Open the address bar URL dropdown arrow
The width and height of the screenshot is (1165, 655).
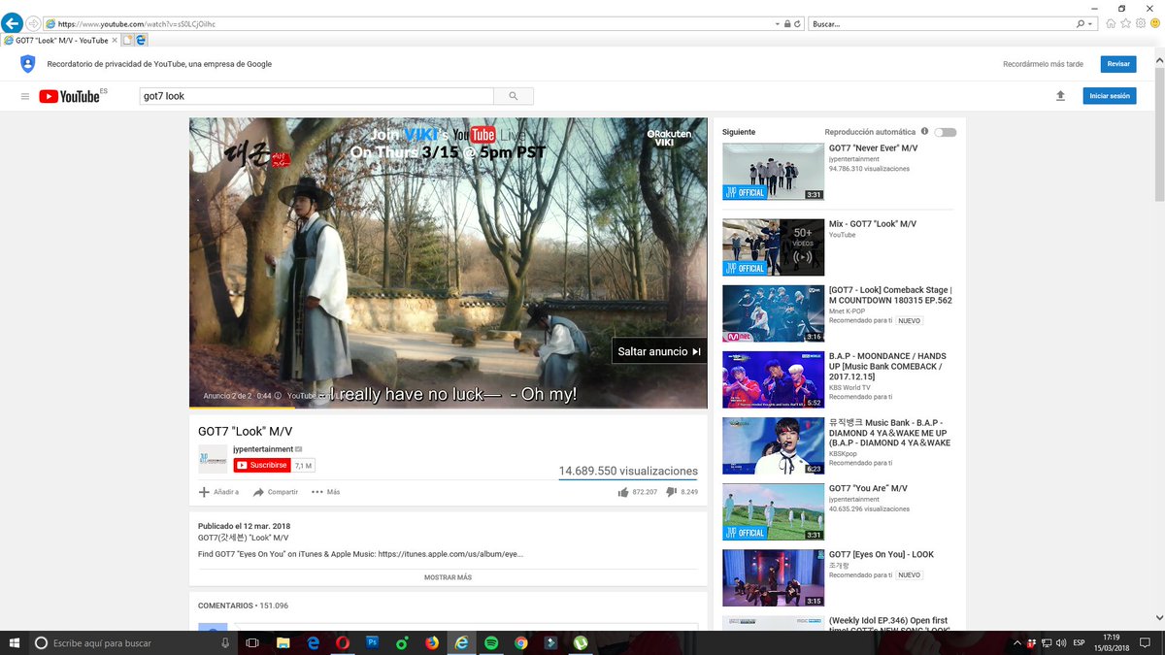pos(778,23)
